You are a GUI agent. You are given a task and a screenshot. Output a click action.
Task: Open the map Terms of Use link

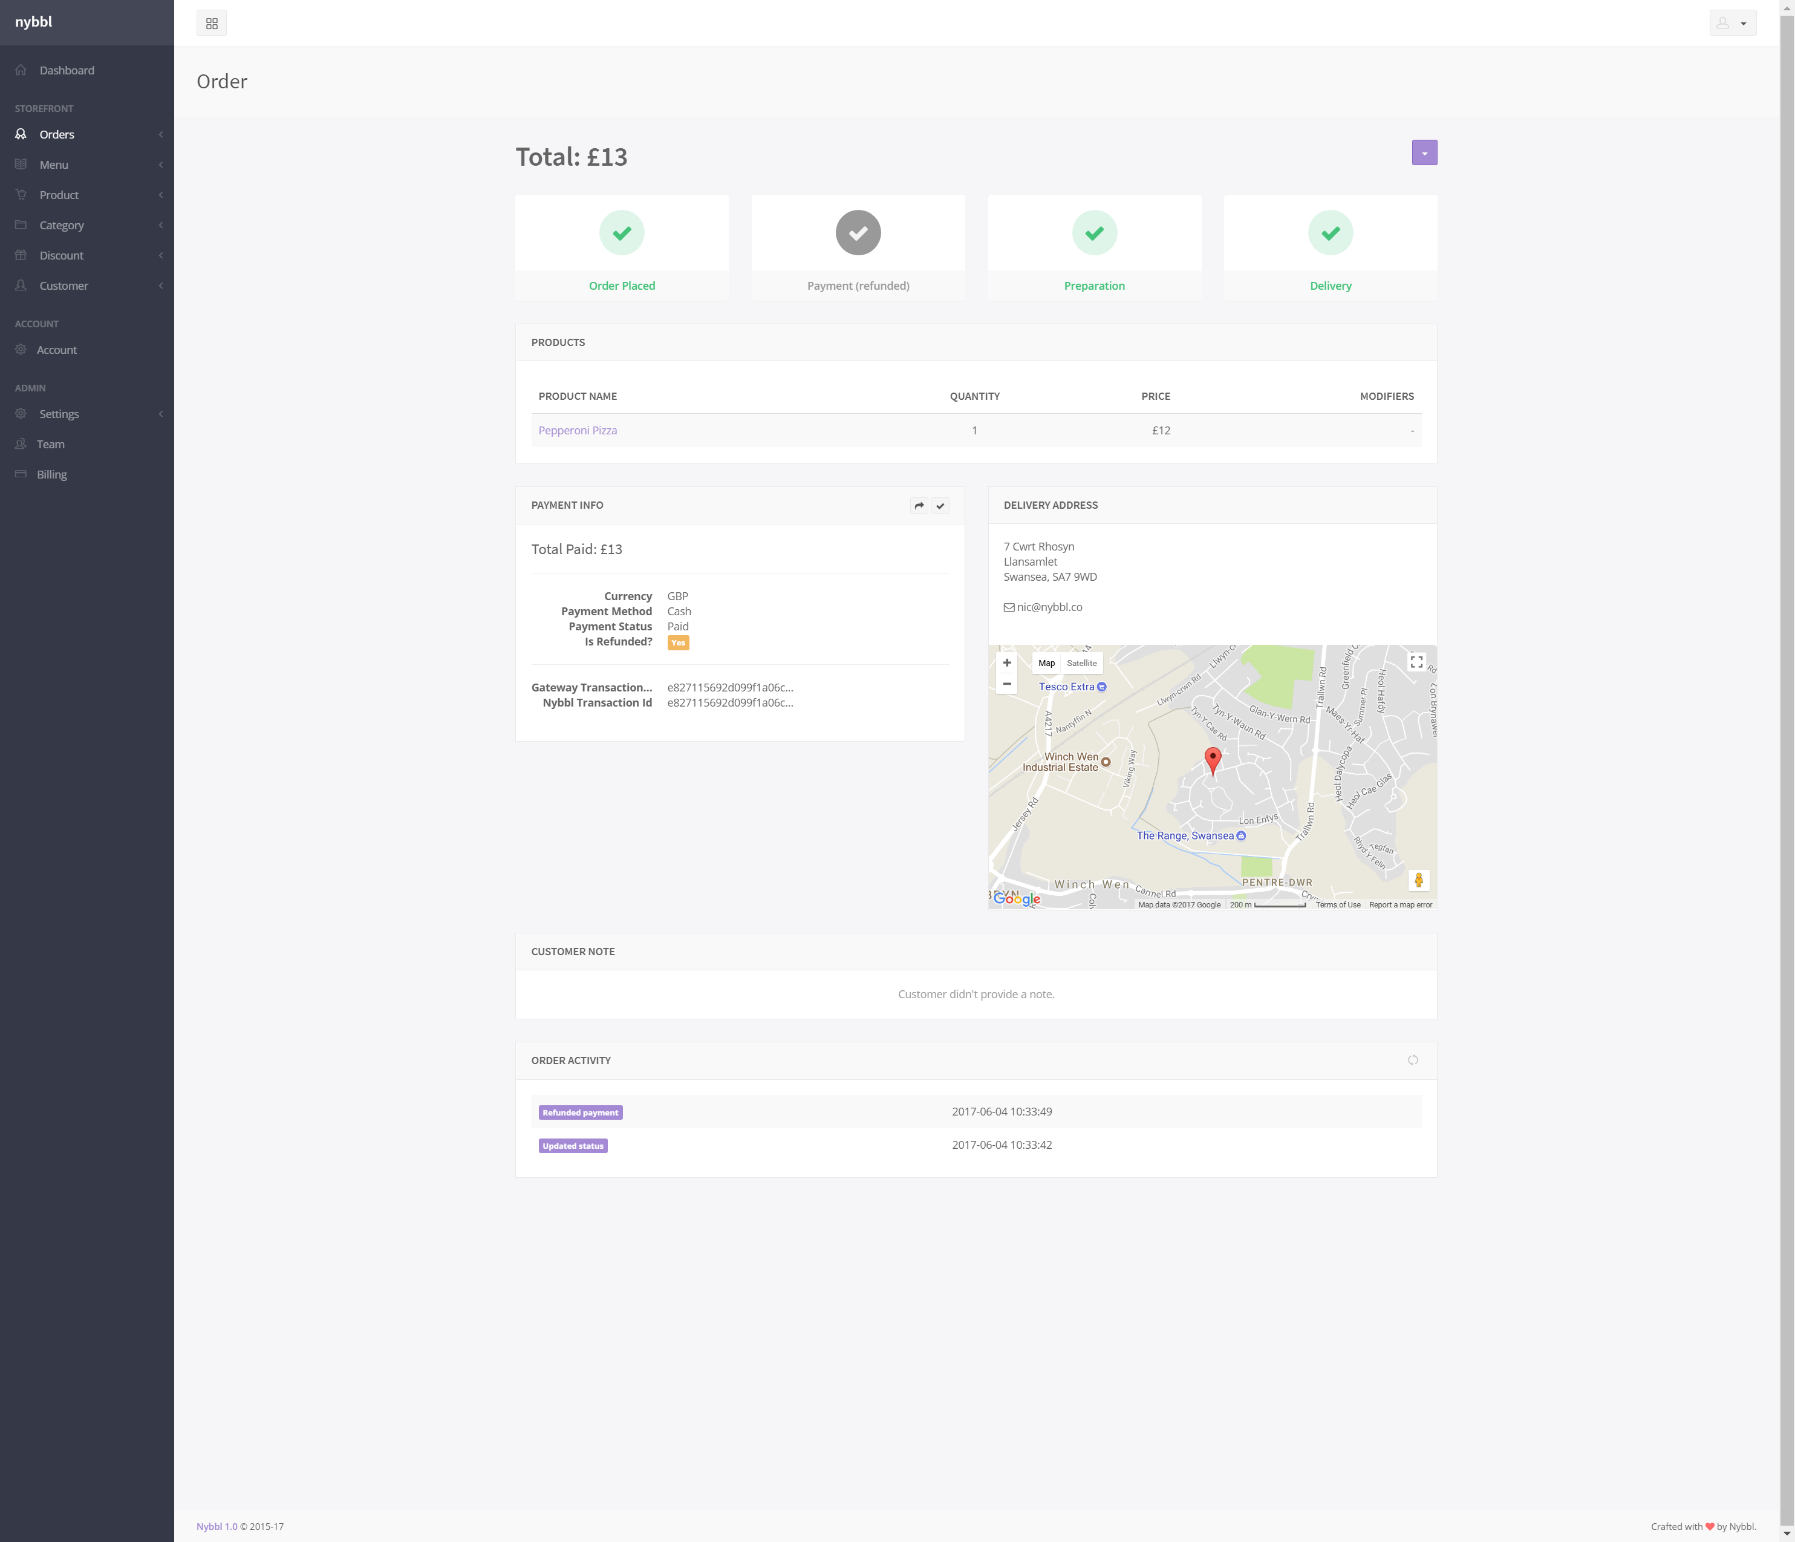pyautogui.click(x=1338, y=905)
